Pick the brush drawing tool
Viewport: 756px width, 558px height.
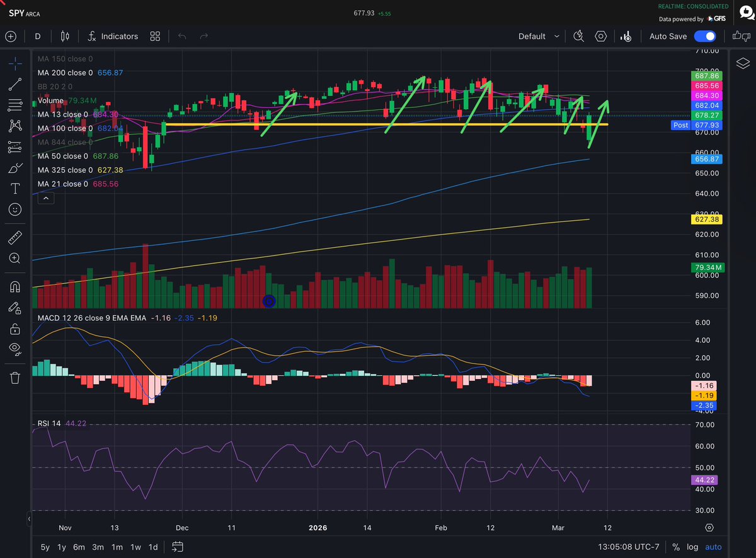point(16,168)
